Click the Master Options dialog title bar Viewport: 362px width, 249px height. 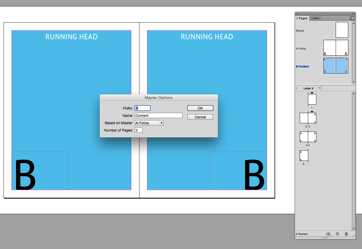point(159,98)
